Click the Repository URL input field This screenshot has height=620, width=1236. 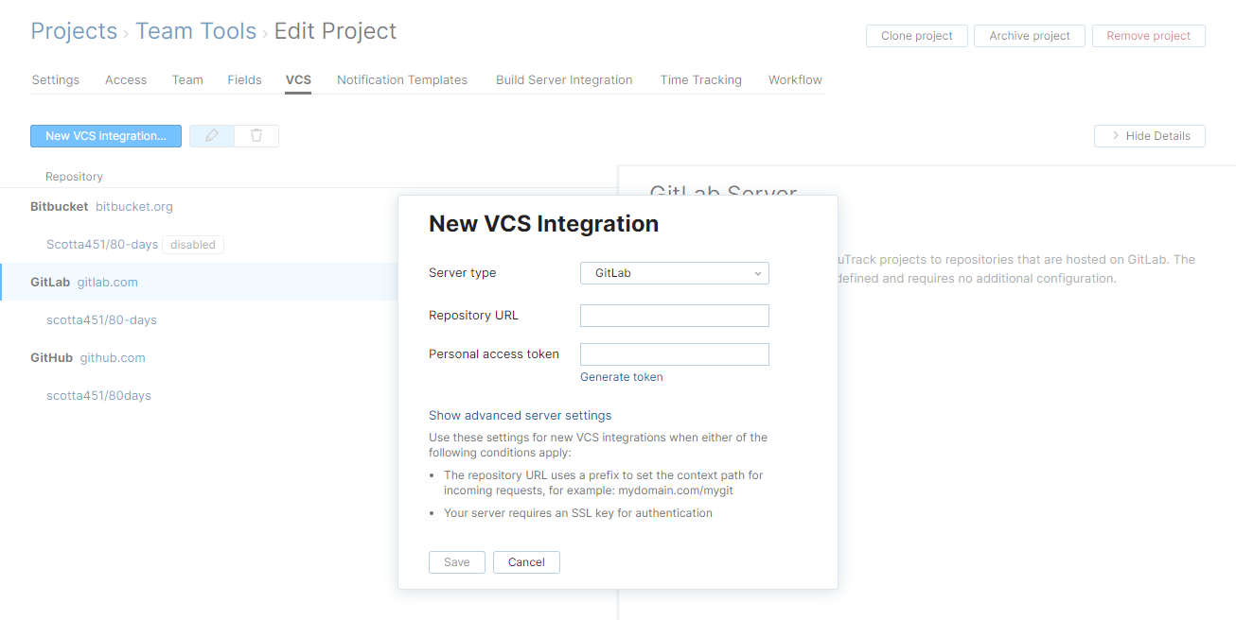[x=674, y=315]
